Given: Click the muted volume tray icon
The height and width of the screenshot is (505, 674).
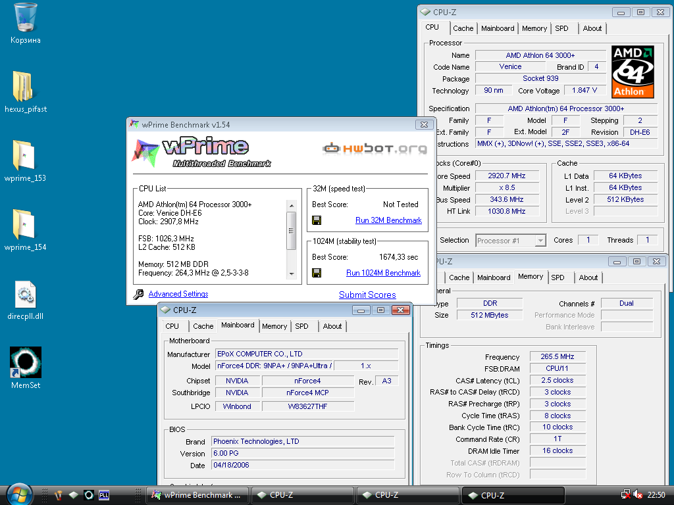Looking at the screenshot, I should 637,495.
